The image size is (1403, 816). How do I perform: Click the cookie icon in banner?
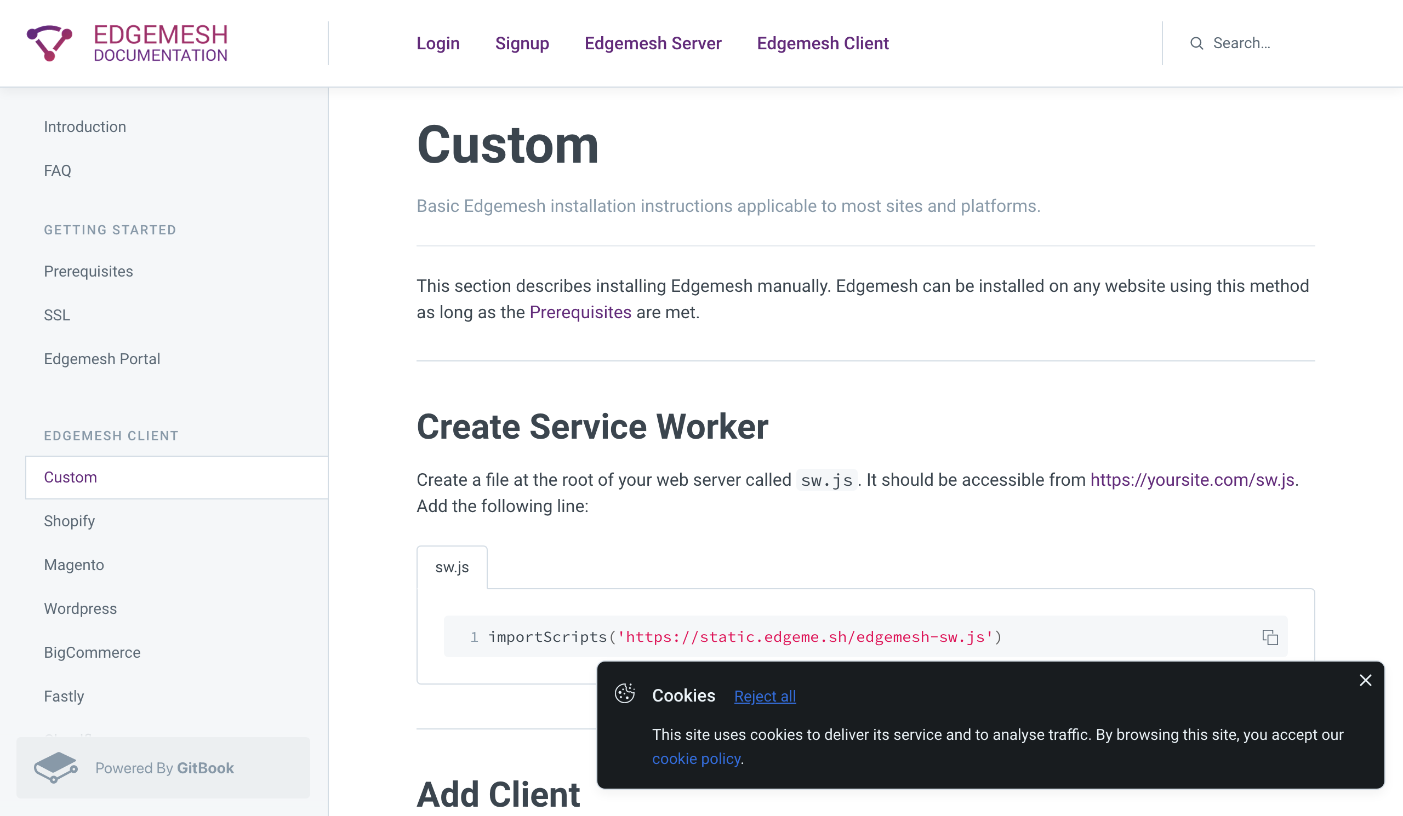tap(625, 694)
